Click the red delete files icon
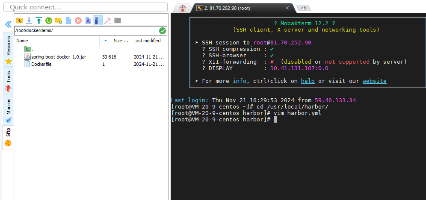This screenshot has width=426, height=200. 78,21
